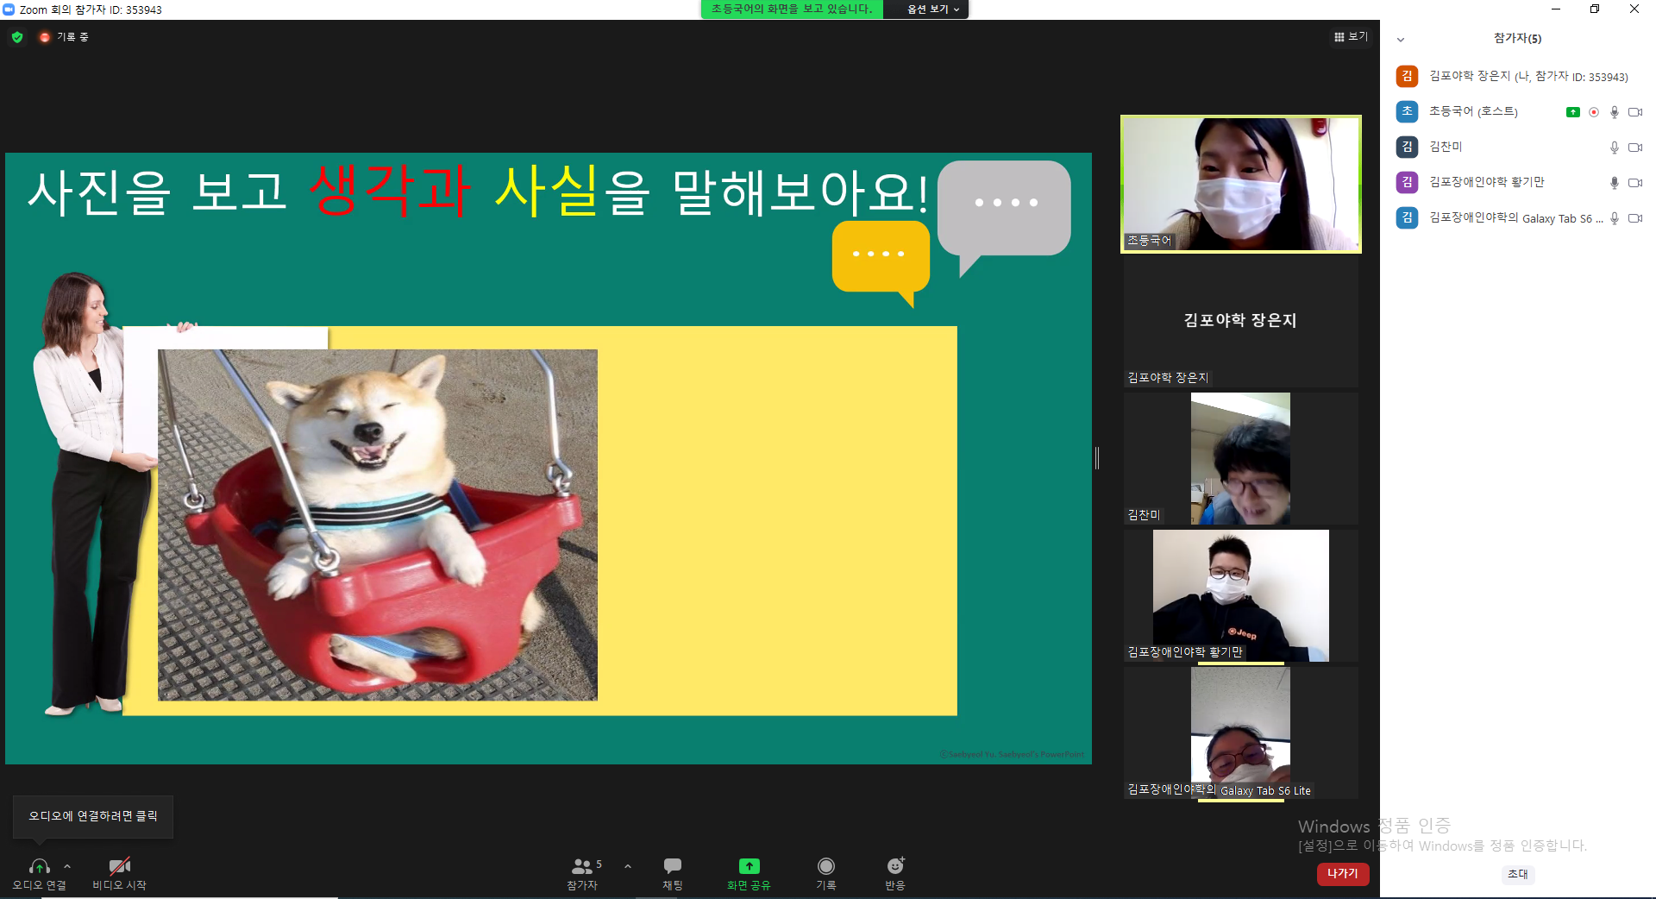This screenshot has width=1656, height=899.
Task: Restore the Zoom window size
Action: 1595,9
